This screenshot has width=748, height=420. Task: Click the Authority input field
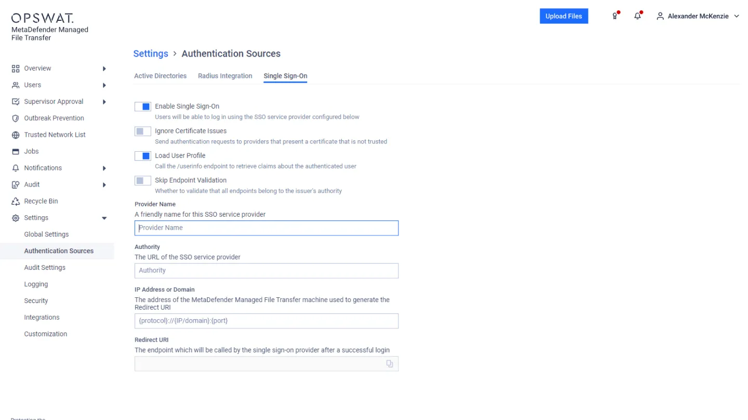pyautogui.click(x=266, y=270)
